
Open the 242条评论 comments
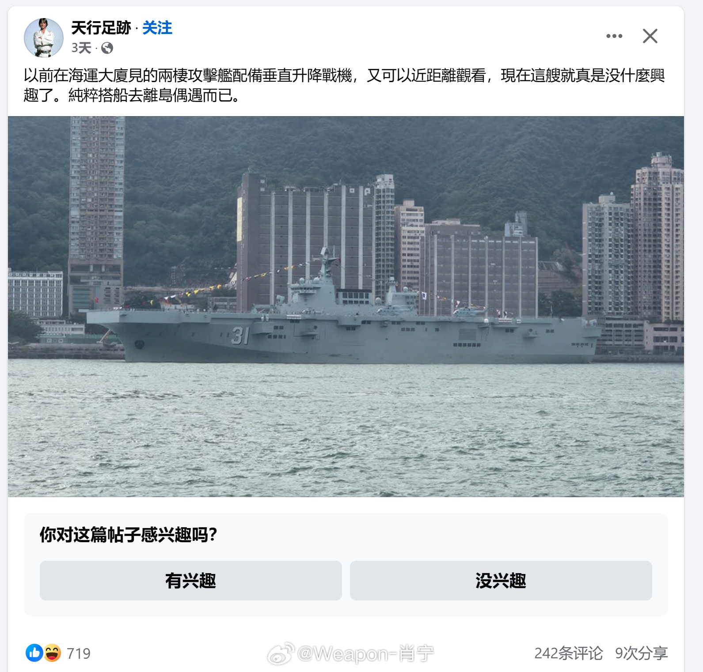pyautogui.click(x=569, y=653)
